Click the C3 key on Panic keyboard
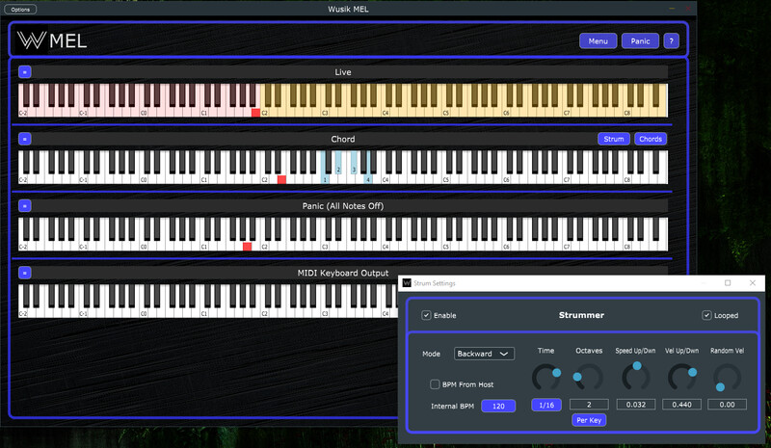This screenshot has height=448, width=771. [325, 246]
